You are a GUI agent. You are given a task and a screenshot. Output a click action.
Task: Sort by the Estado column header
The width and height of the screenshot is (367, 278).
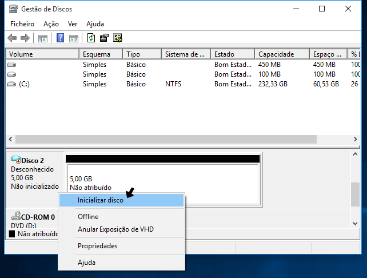(233, 54)
